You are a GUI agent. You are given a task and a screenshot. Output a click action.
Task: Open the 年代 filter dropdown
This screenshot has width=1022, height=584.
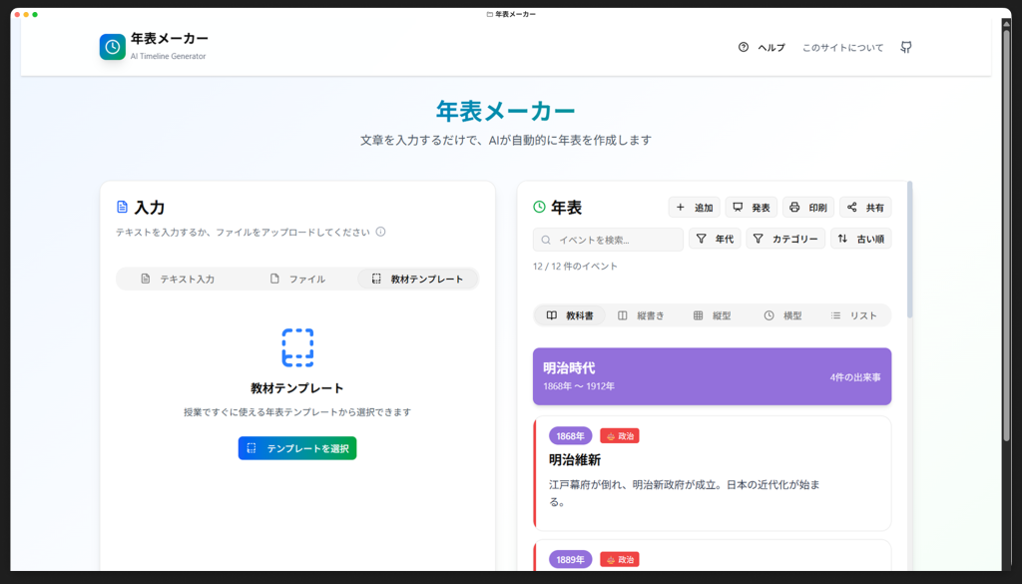(714, 239)
